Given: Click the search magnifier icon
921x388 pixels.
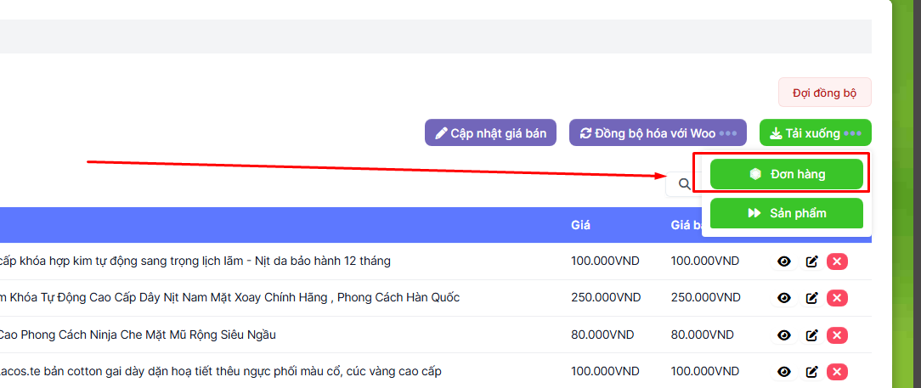Looking at the screenshot, I should tap(684, 183).
